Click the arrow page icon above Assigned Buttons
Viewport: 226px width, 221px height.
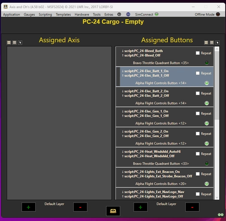pyautogui.click(x=217, y=42)
